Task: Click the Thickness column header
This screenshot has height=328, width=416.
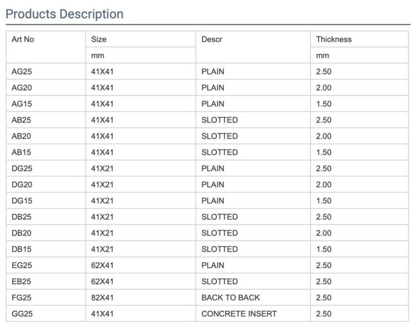Action: tap(333, 39)
